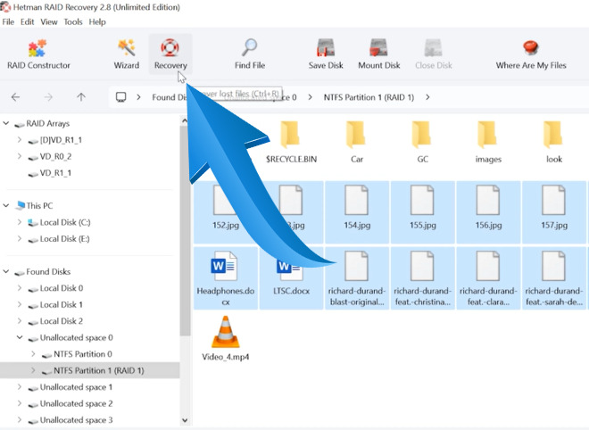Open Where Are My Files
Image resolution: width=589 pixels, height=430 pixels.
click(x=531, y=54)
